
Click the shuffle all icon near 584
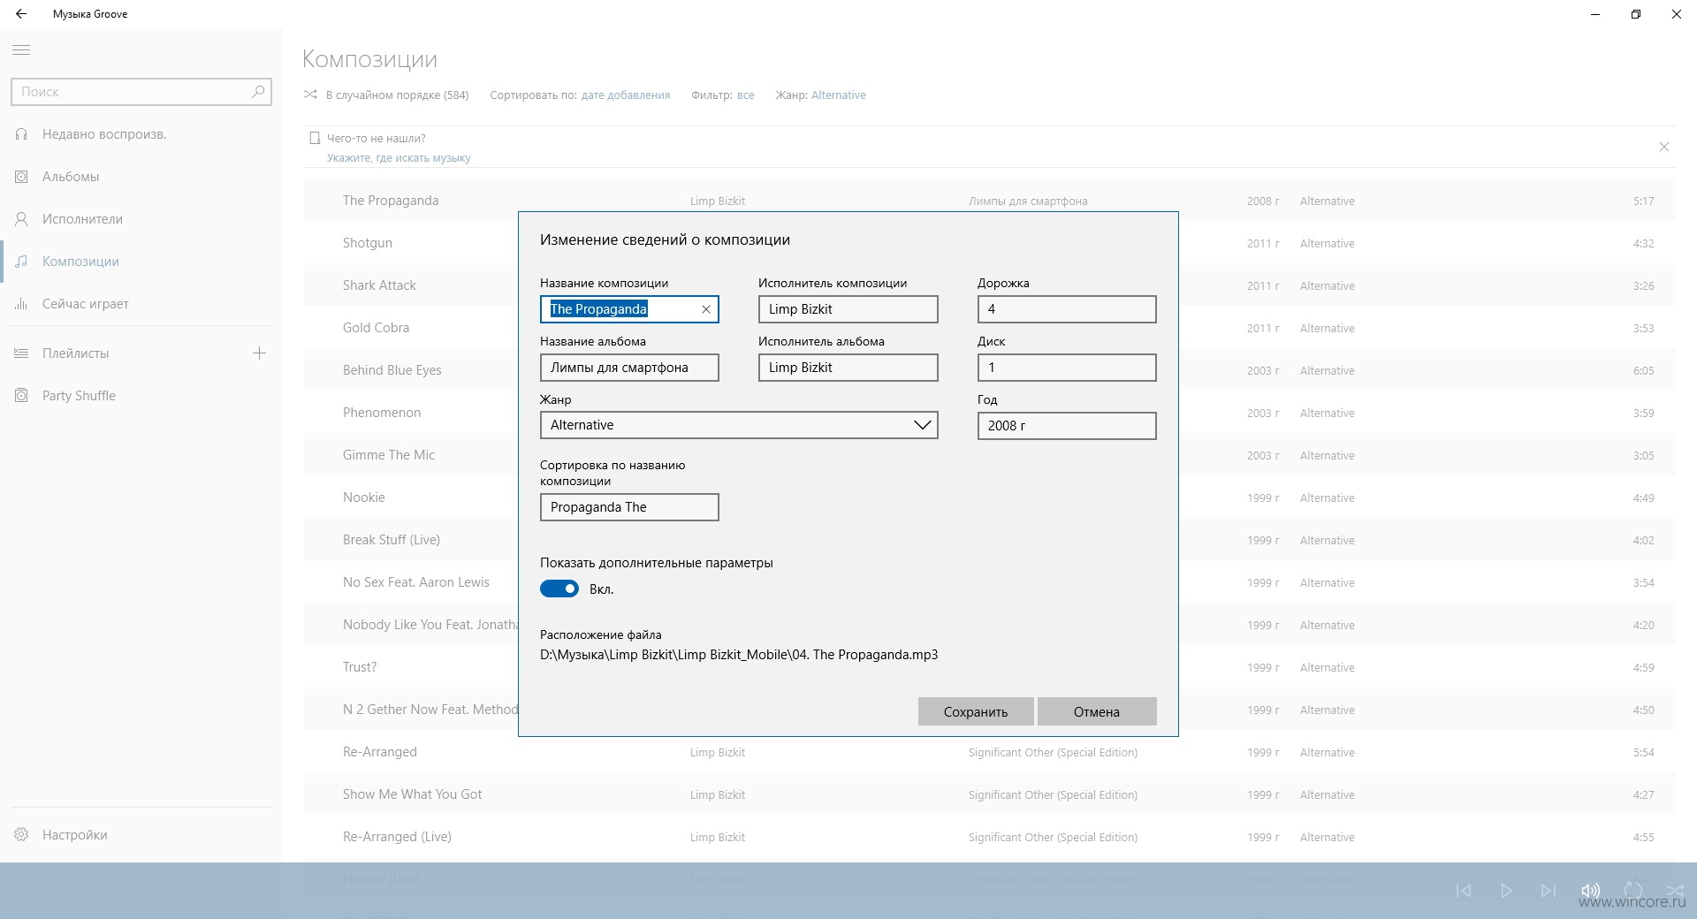coord(310,95)
